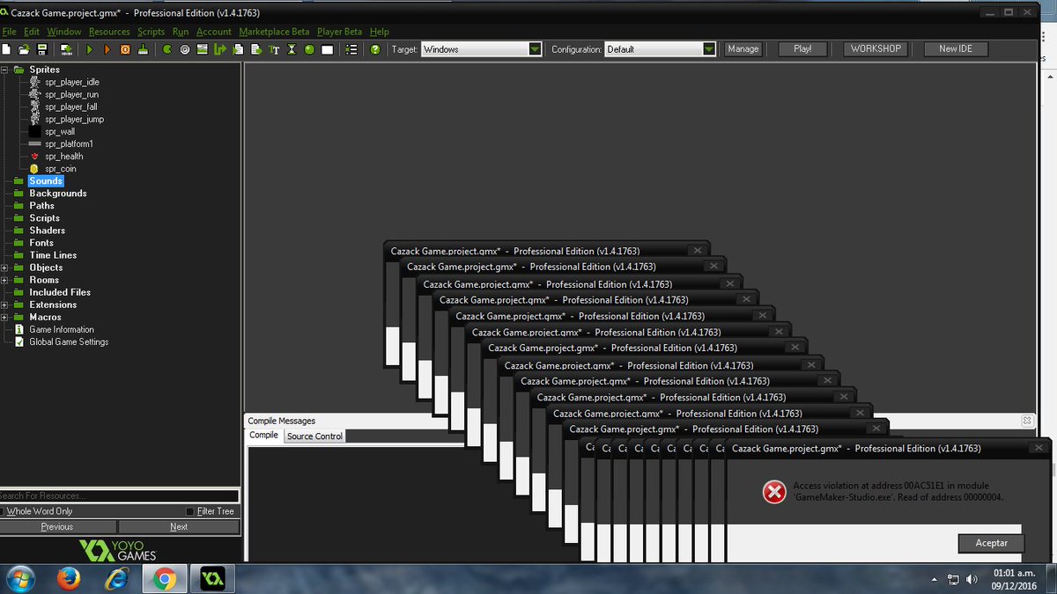Open the WORKSHOP button
Image resolution: width=1057 pixels, height=594 pixels.
click(x=876, y=49)
